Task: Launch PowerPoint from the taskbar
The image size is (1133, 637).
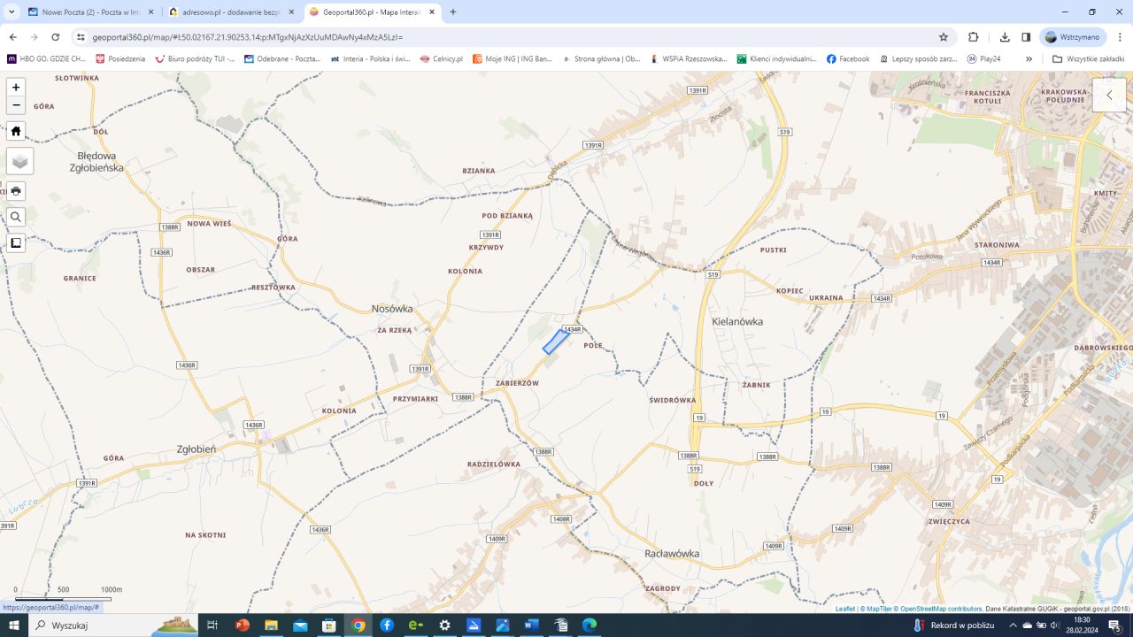Action: point(242,625)
